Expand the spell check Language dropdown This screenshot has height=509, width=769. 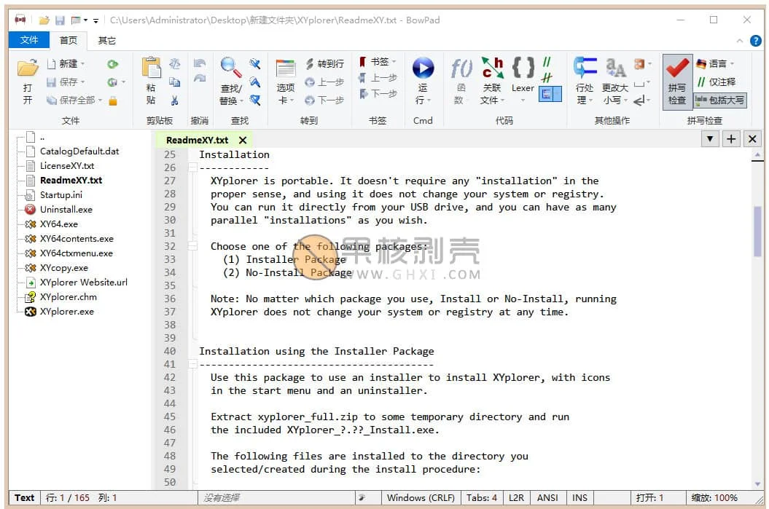pos(716,64)
